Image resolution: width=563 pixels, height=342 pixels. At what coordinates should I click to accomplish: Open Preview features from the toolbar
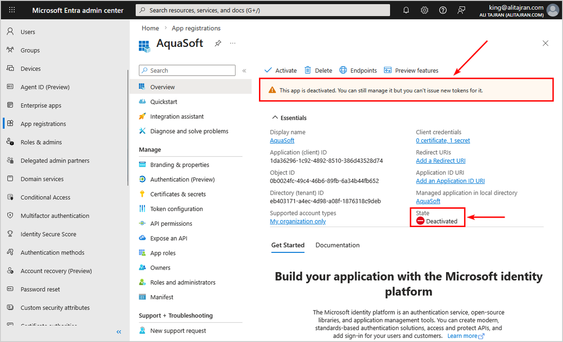point(411,70)
